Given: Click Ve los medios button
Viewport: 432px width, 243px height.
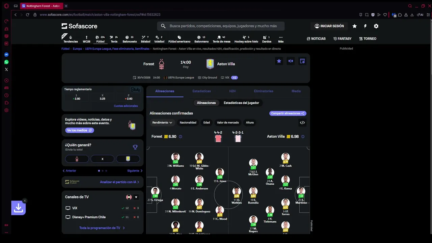Looking at the screenshot, I should point(79,130).
